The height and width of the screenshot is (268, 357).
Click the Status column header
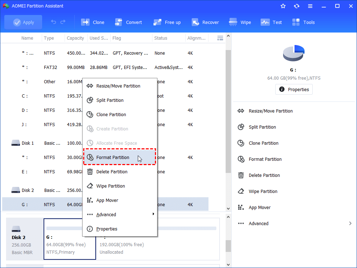point(161,38)
